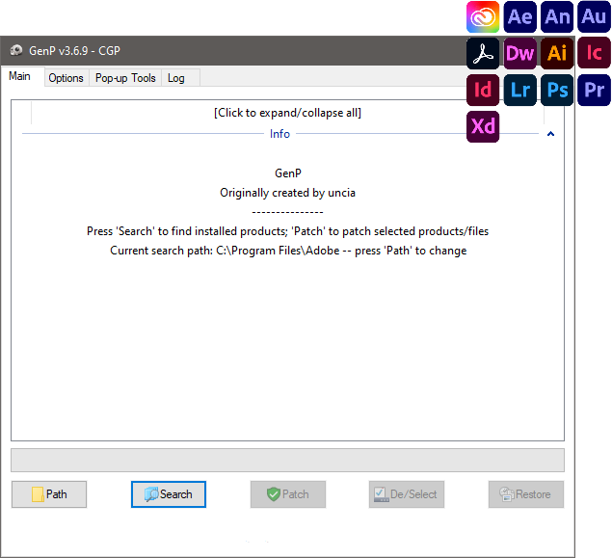Switch to the Main tab
Viewport: 612px width, 558px height.
(x=20, y=76)
